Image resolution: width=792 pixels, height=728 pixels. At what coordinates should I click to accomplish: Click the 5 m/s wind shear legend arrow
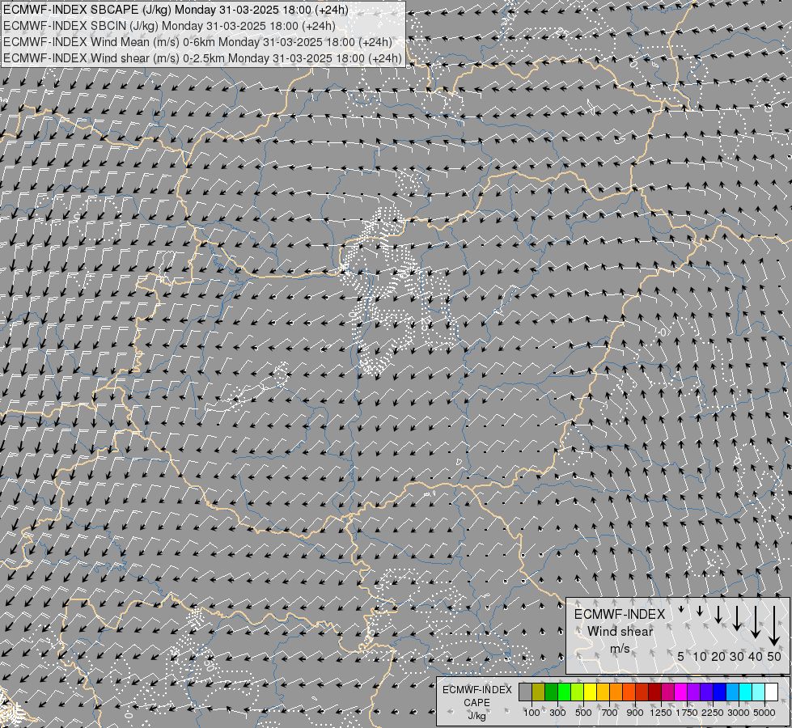tap(681, 609)
